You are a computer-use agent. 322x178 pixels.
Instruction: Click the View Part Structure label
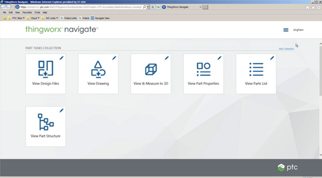[46, 136]
